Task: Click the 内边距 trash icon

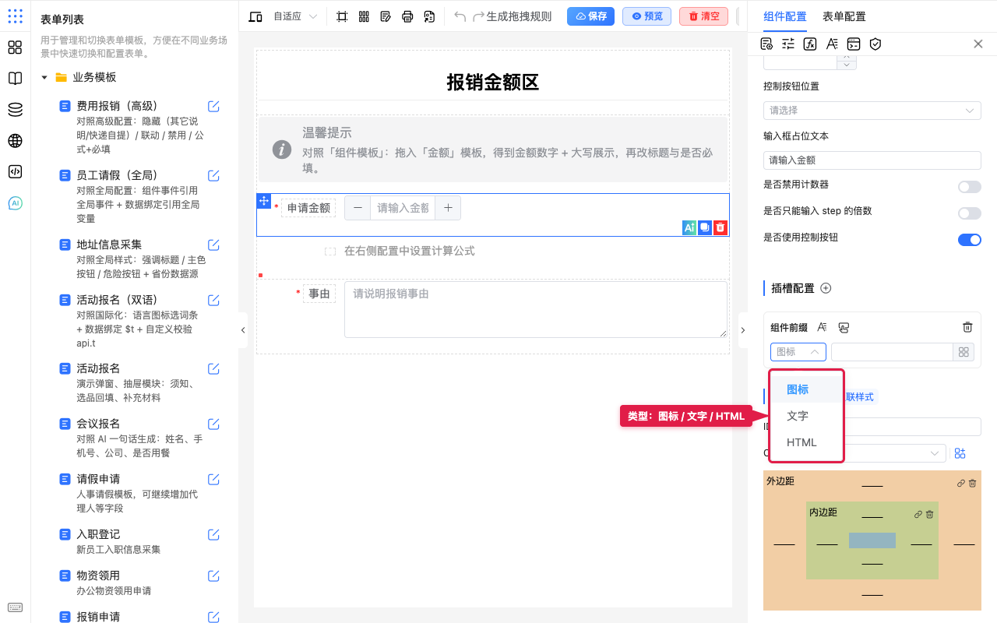Action: (930, 514)
